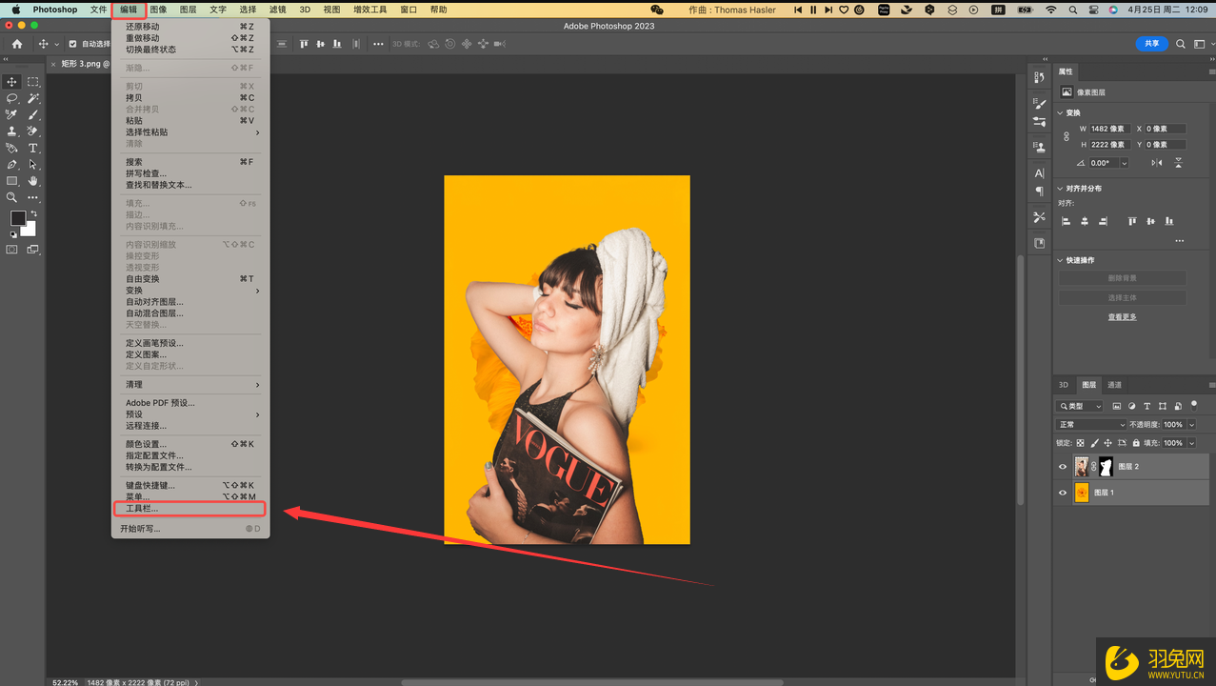Hide 图层 1 visibility eye
This screenshot has width=1216, height=686.
coord(1063,493)
